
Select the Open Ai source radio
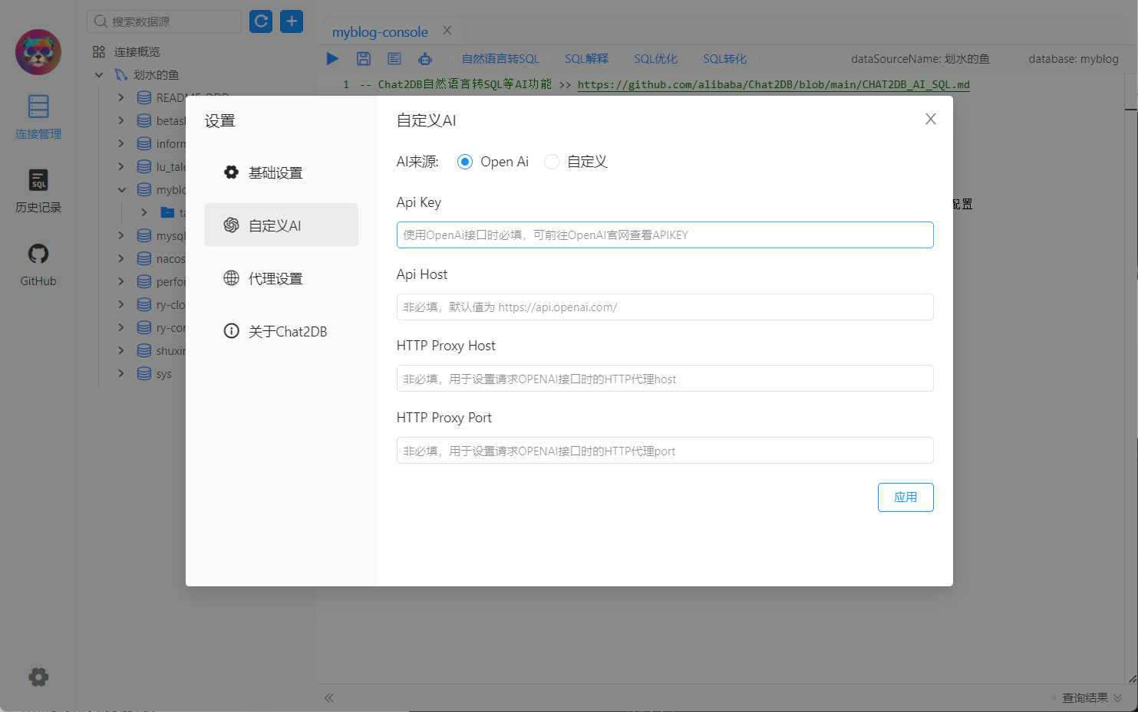464,162
